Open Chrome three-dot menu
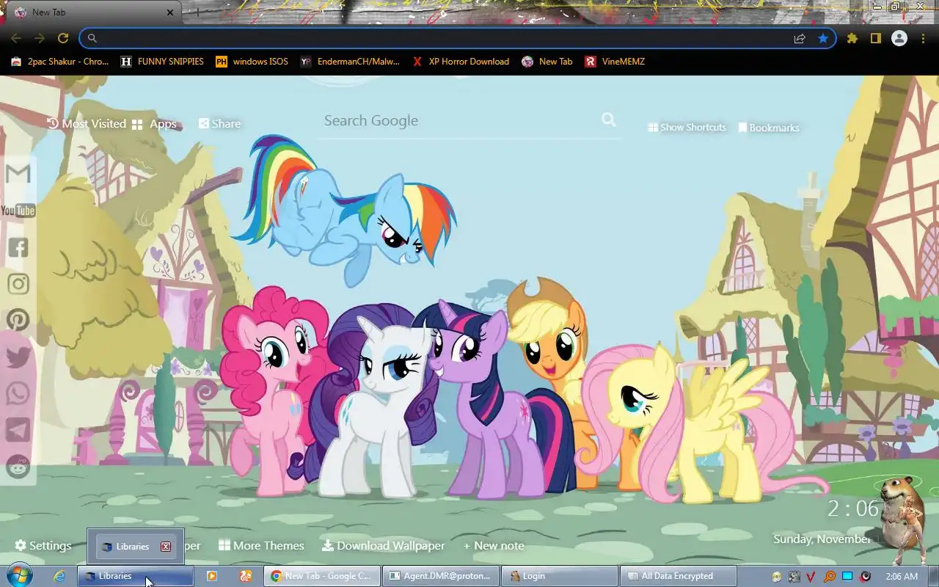This screenshot has height=587, width=939. (923, 38)
